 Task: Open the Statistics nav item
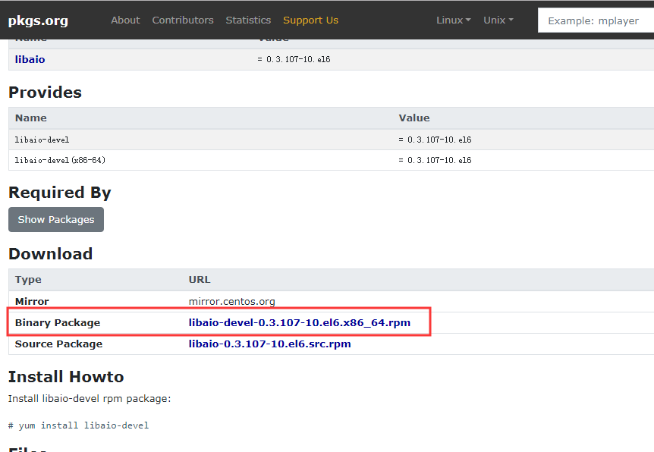[248, 20]
